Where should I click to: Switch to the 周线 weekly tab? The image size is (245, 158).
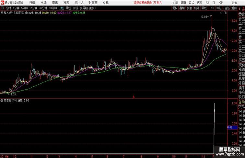(68, 8)
